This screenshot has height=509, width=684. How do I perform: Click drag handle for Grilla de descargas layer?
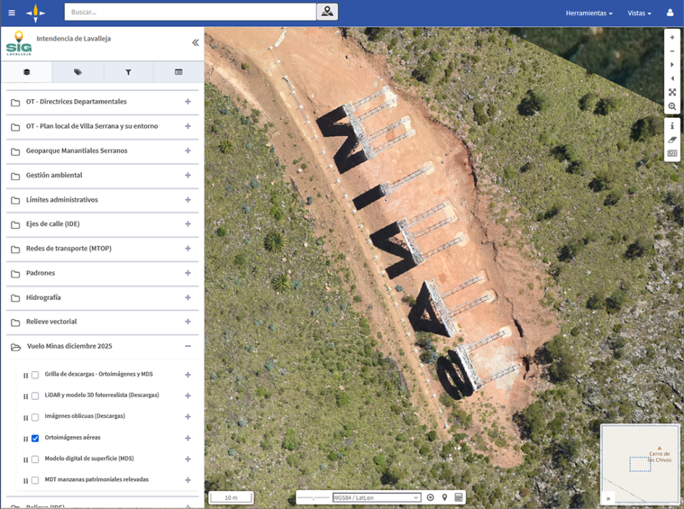point(25,375)
